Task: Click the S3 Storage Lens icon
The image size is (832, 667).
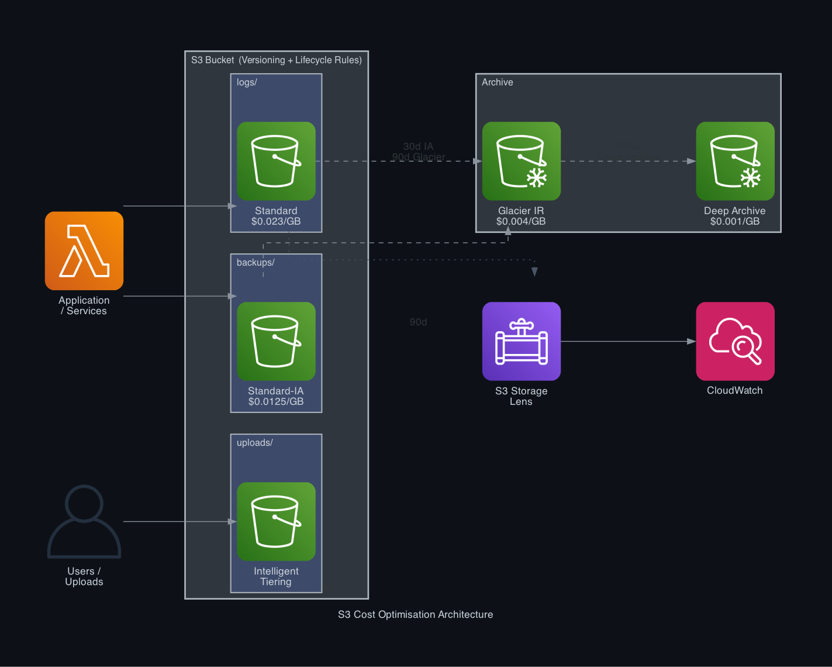Action: click(x=520, y=341)
